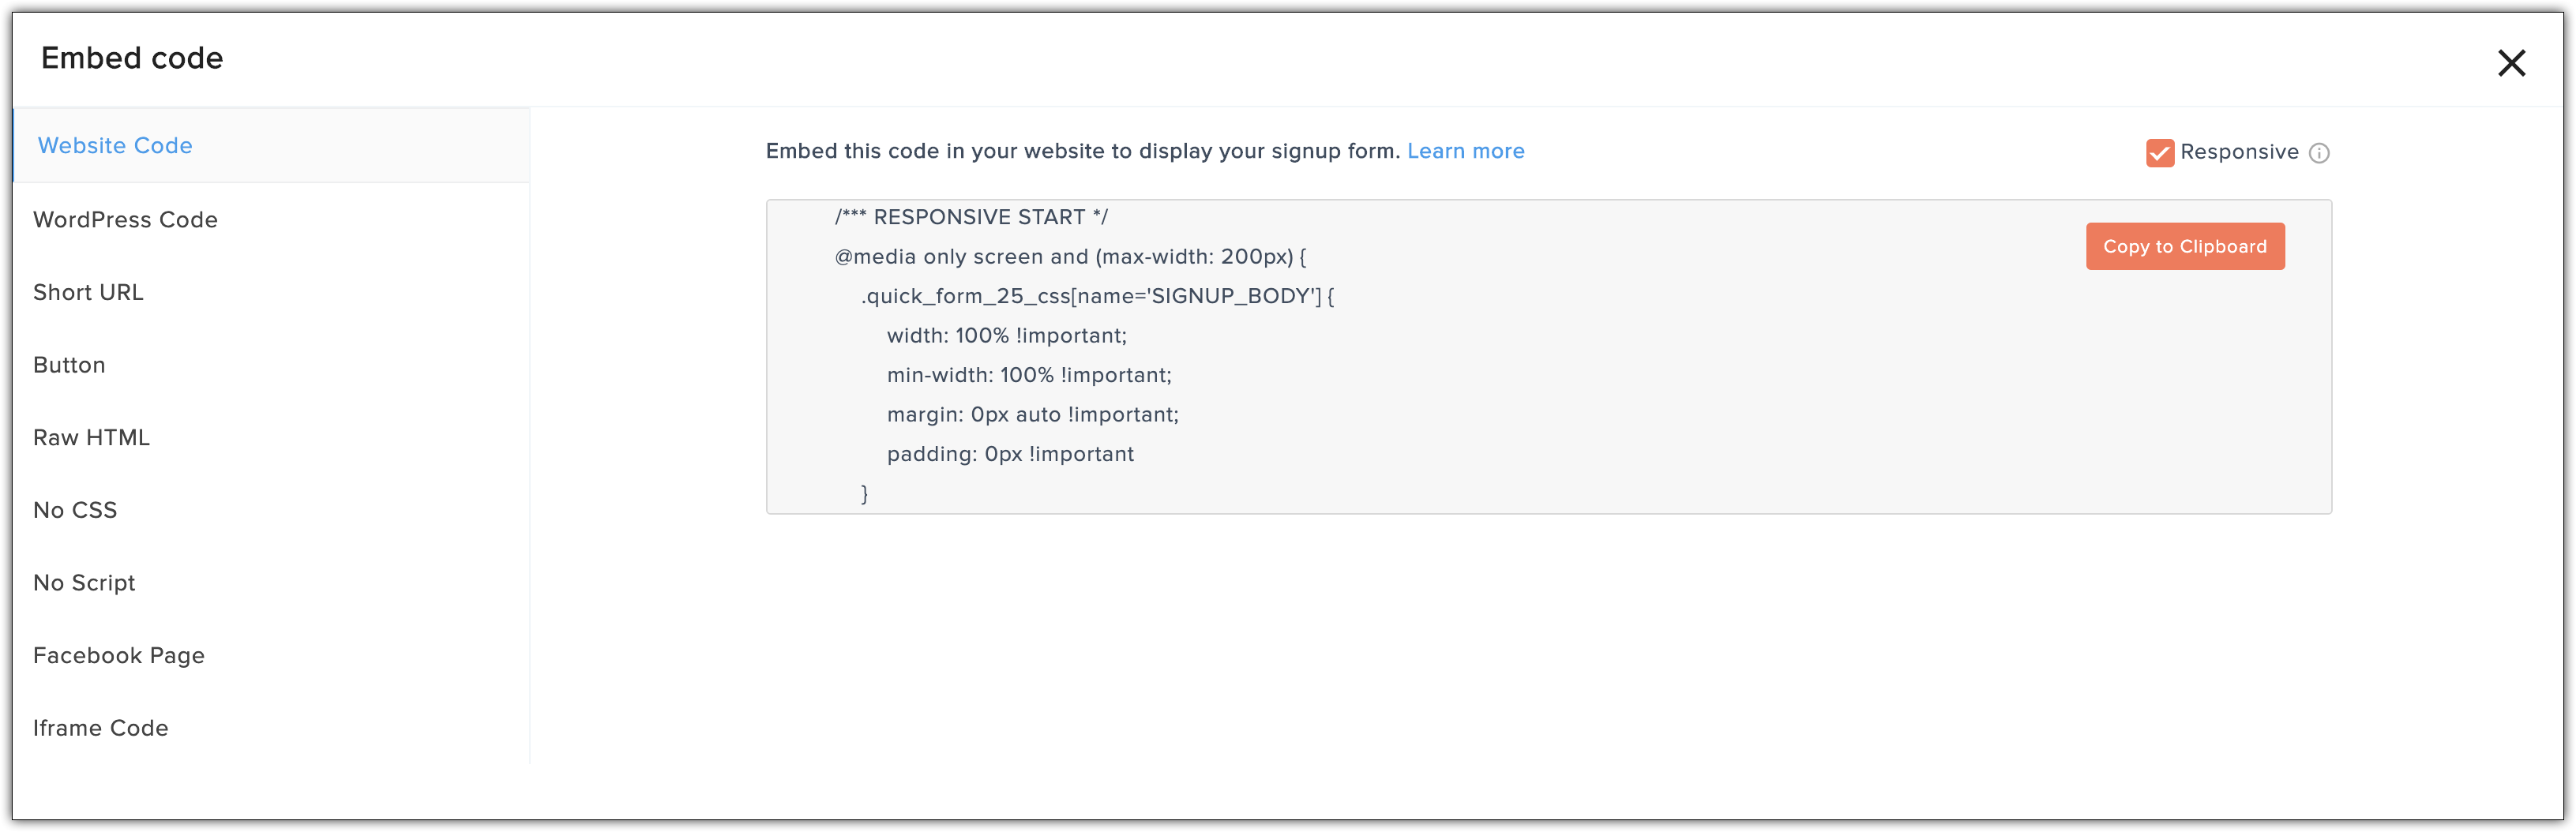Uncheck the Responsive checkbox

[2159, 153]
